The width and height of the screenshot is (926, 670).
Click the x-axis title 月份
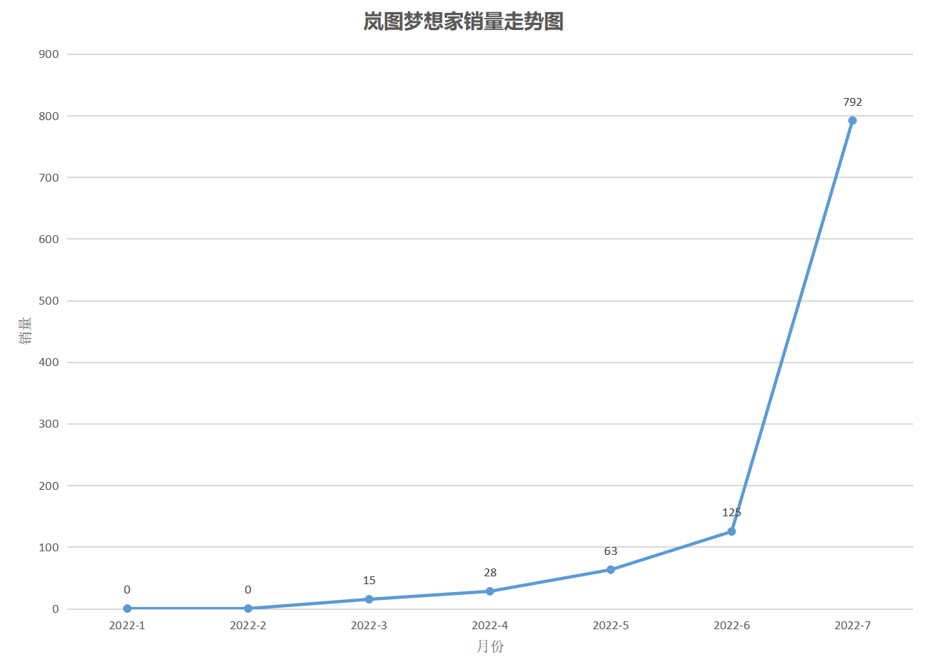click(490, 646)
